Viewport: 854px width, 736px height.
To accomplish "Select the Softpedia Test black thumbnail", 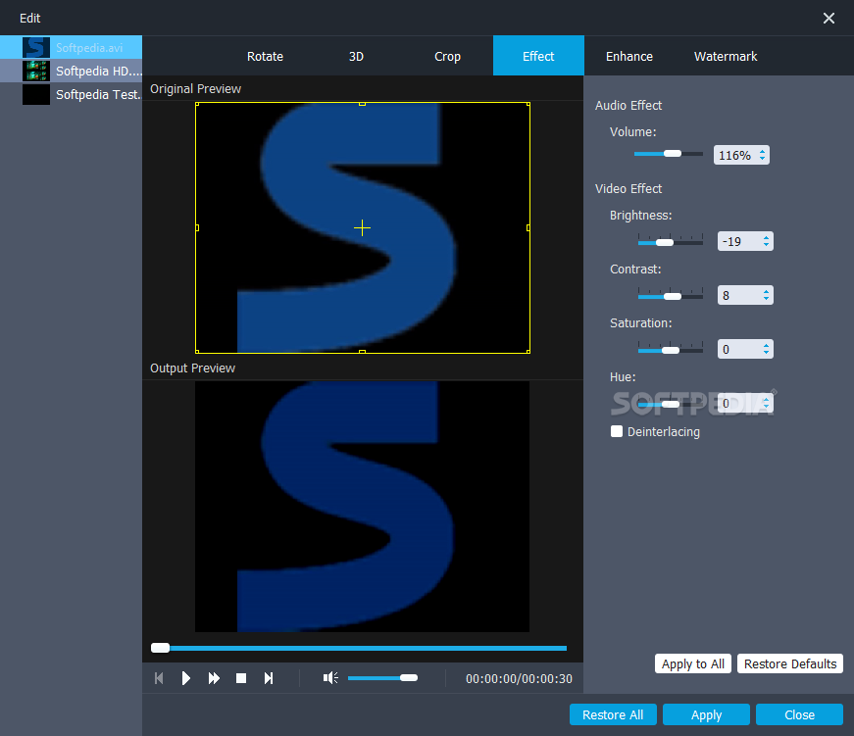I will click(36, 94).
